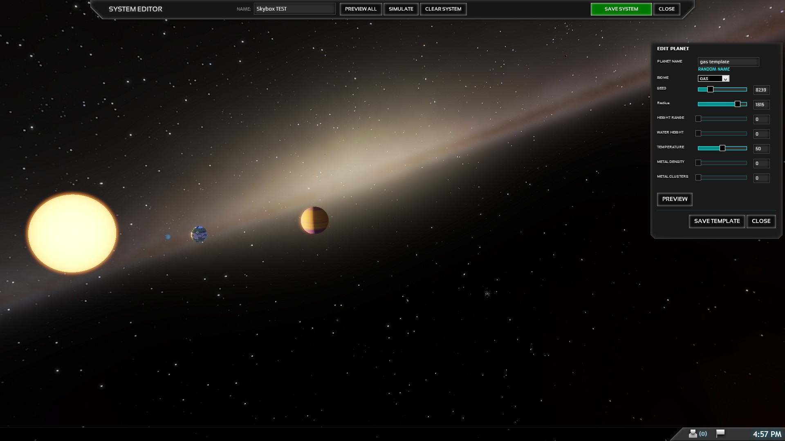
Task: Select the sun in the system view
Action: pyautogui.click(x=72, y=233)
